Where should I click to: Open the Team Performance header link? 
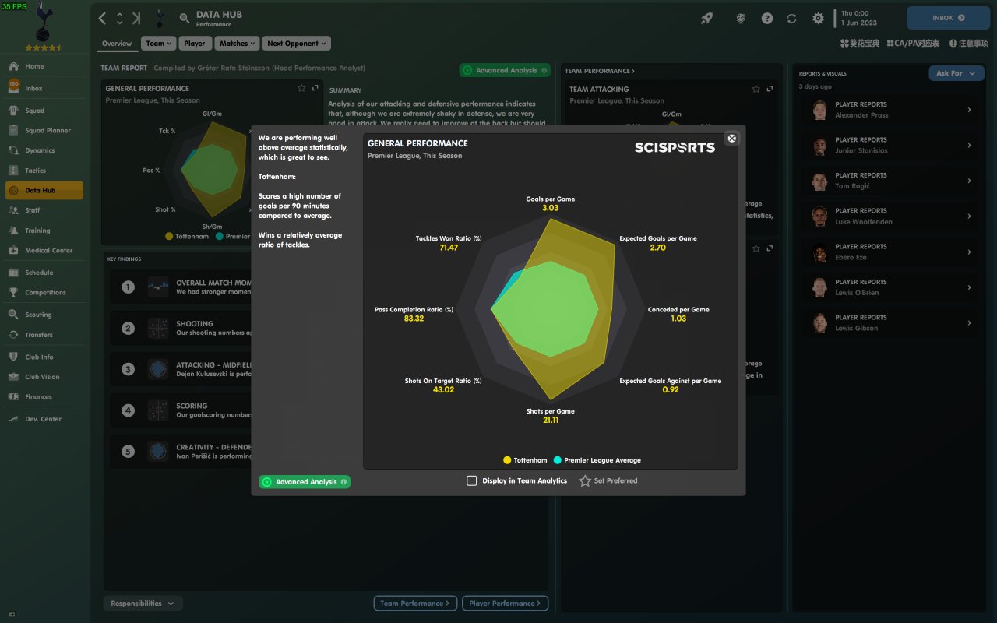pyautogui.click(x=600, y=71)
